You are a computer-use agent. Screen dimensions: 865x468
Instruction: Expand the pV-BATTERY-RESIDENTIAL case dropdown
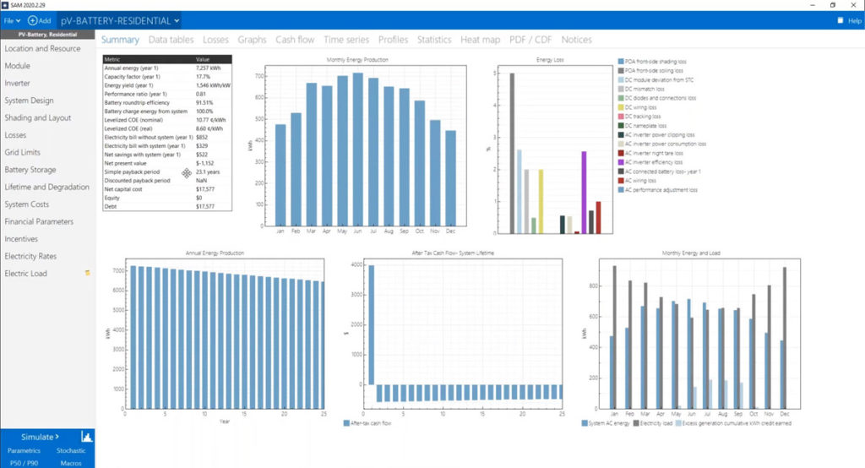(x=120, y=20)
